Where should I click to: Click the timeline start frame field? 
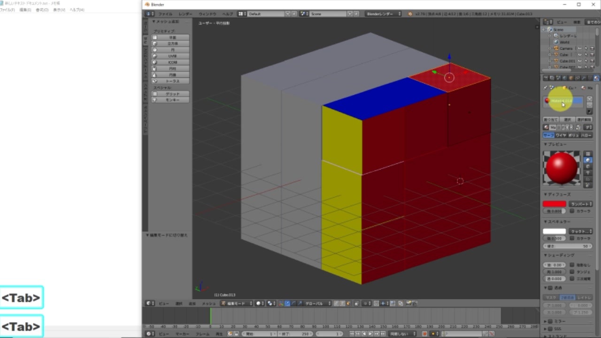[x=259, y=334]
